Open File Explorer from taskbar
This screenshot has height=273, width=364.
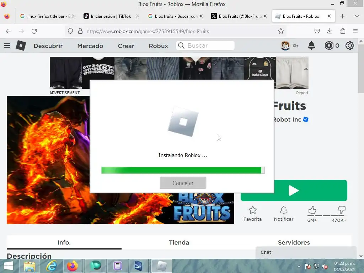tap(30, 266)
